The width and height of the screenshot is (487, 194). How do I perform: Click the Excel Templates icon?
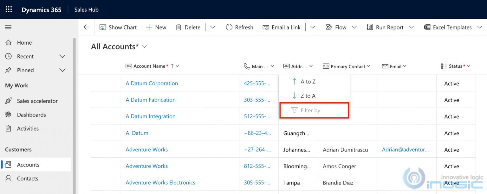427,28
